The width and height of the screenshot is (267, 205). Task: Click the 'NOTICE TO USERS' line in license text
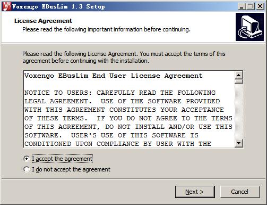(x=120, y=93)
